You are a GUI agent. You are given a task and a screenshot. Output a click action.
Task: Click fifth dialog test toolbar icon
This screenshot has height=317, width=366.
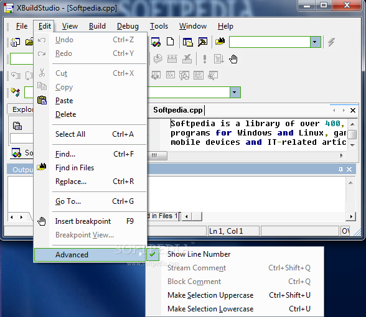point(213,75)
